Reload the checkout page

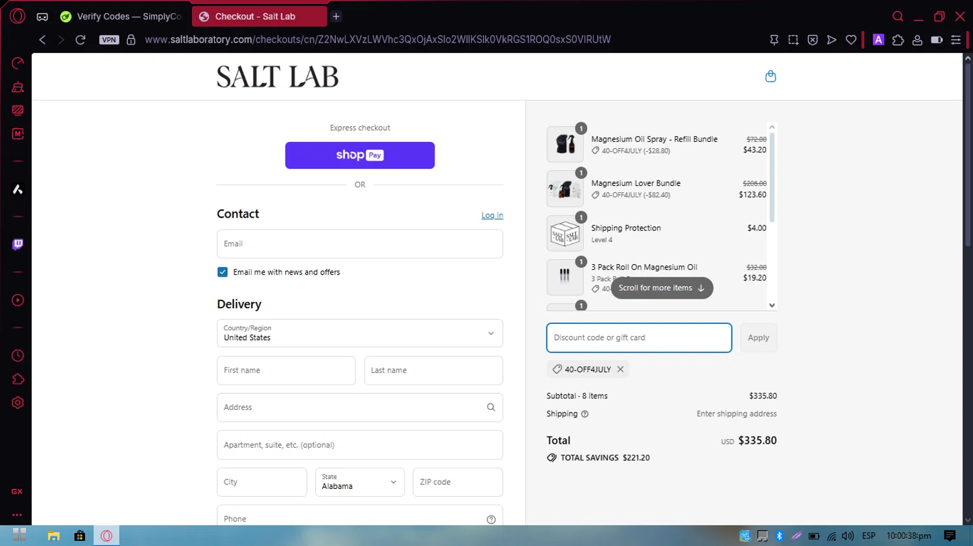(x=80, y=40)
